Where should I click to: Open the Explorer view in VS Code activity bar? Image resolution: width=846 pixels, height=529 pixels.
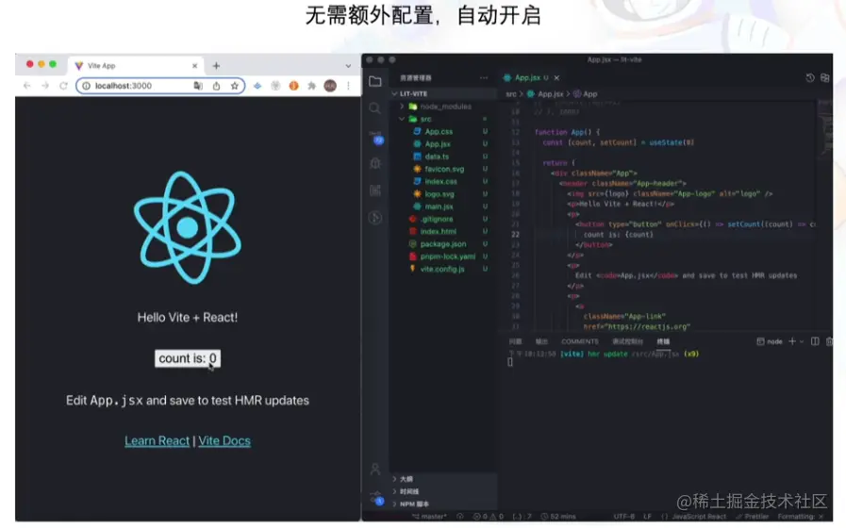click(375, 81)
